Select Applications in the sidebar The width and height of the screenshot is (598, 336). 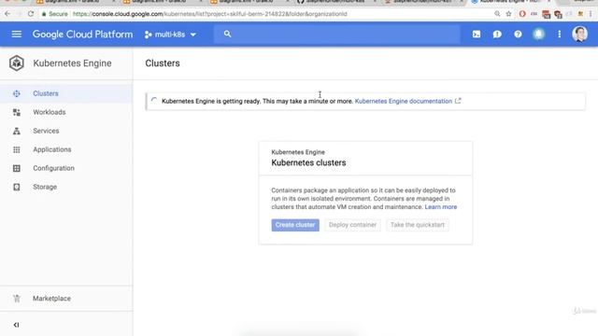(52, 149)
